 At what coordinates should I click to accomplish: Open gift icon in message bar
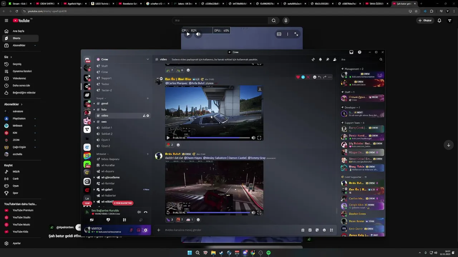[x=303, y=230]
